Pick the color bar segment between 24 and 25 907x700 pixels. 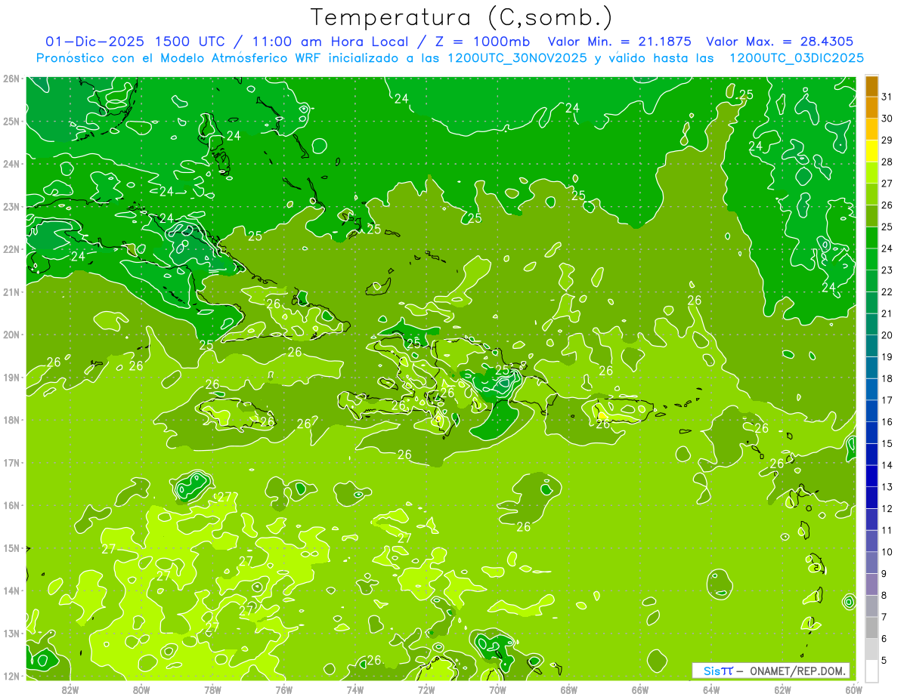(871, 238)
